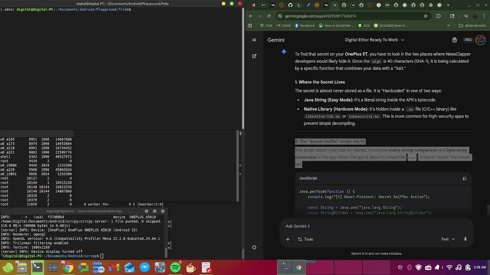This screenshot has width=490, height=275.
Task: Reload the Gemini page
Action: [x=269, y=16]
